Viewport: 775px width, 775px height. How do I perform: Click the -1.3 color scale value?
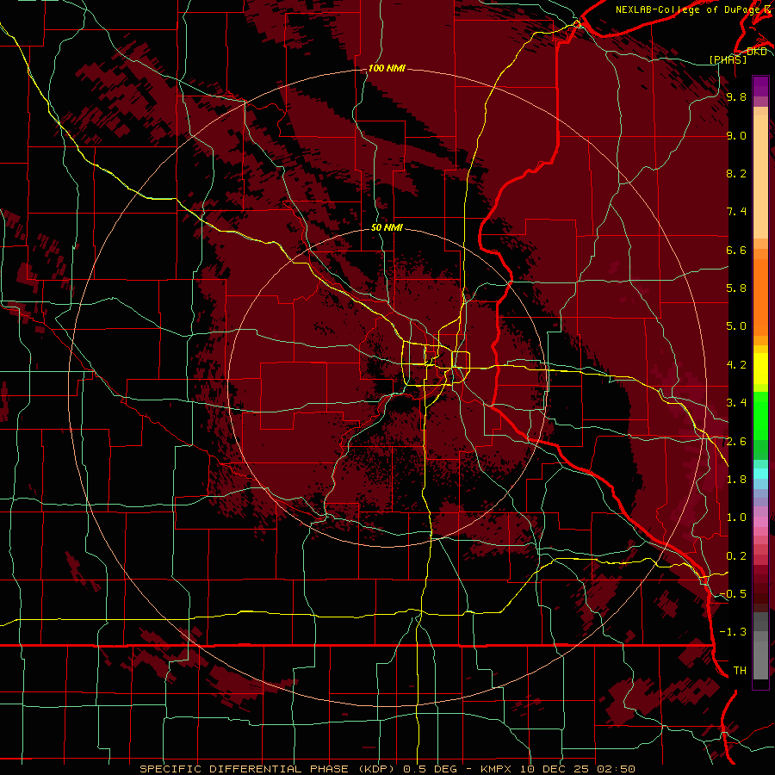(x=733, y=632)
